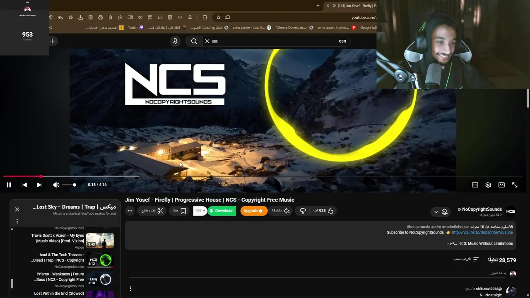Open more actions three-dot menu below video

tap(130, 211)
